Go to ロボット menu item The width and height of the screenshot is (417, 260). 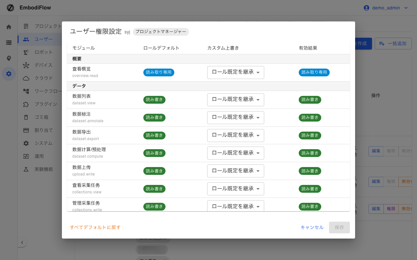tap(40, 52)
